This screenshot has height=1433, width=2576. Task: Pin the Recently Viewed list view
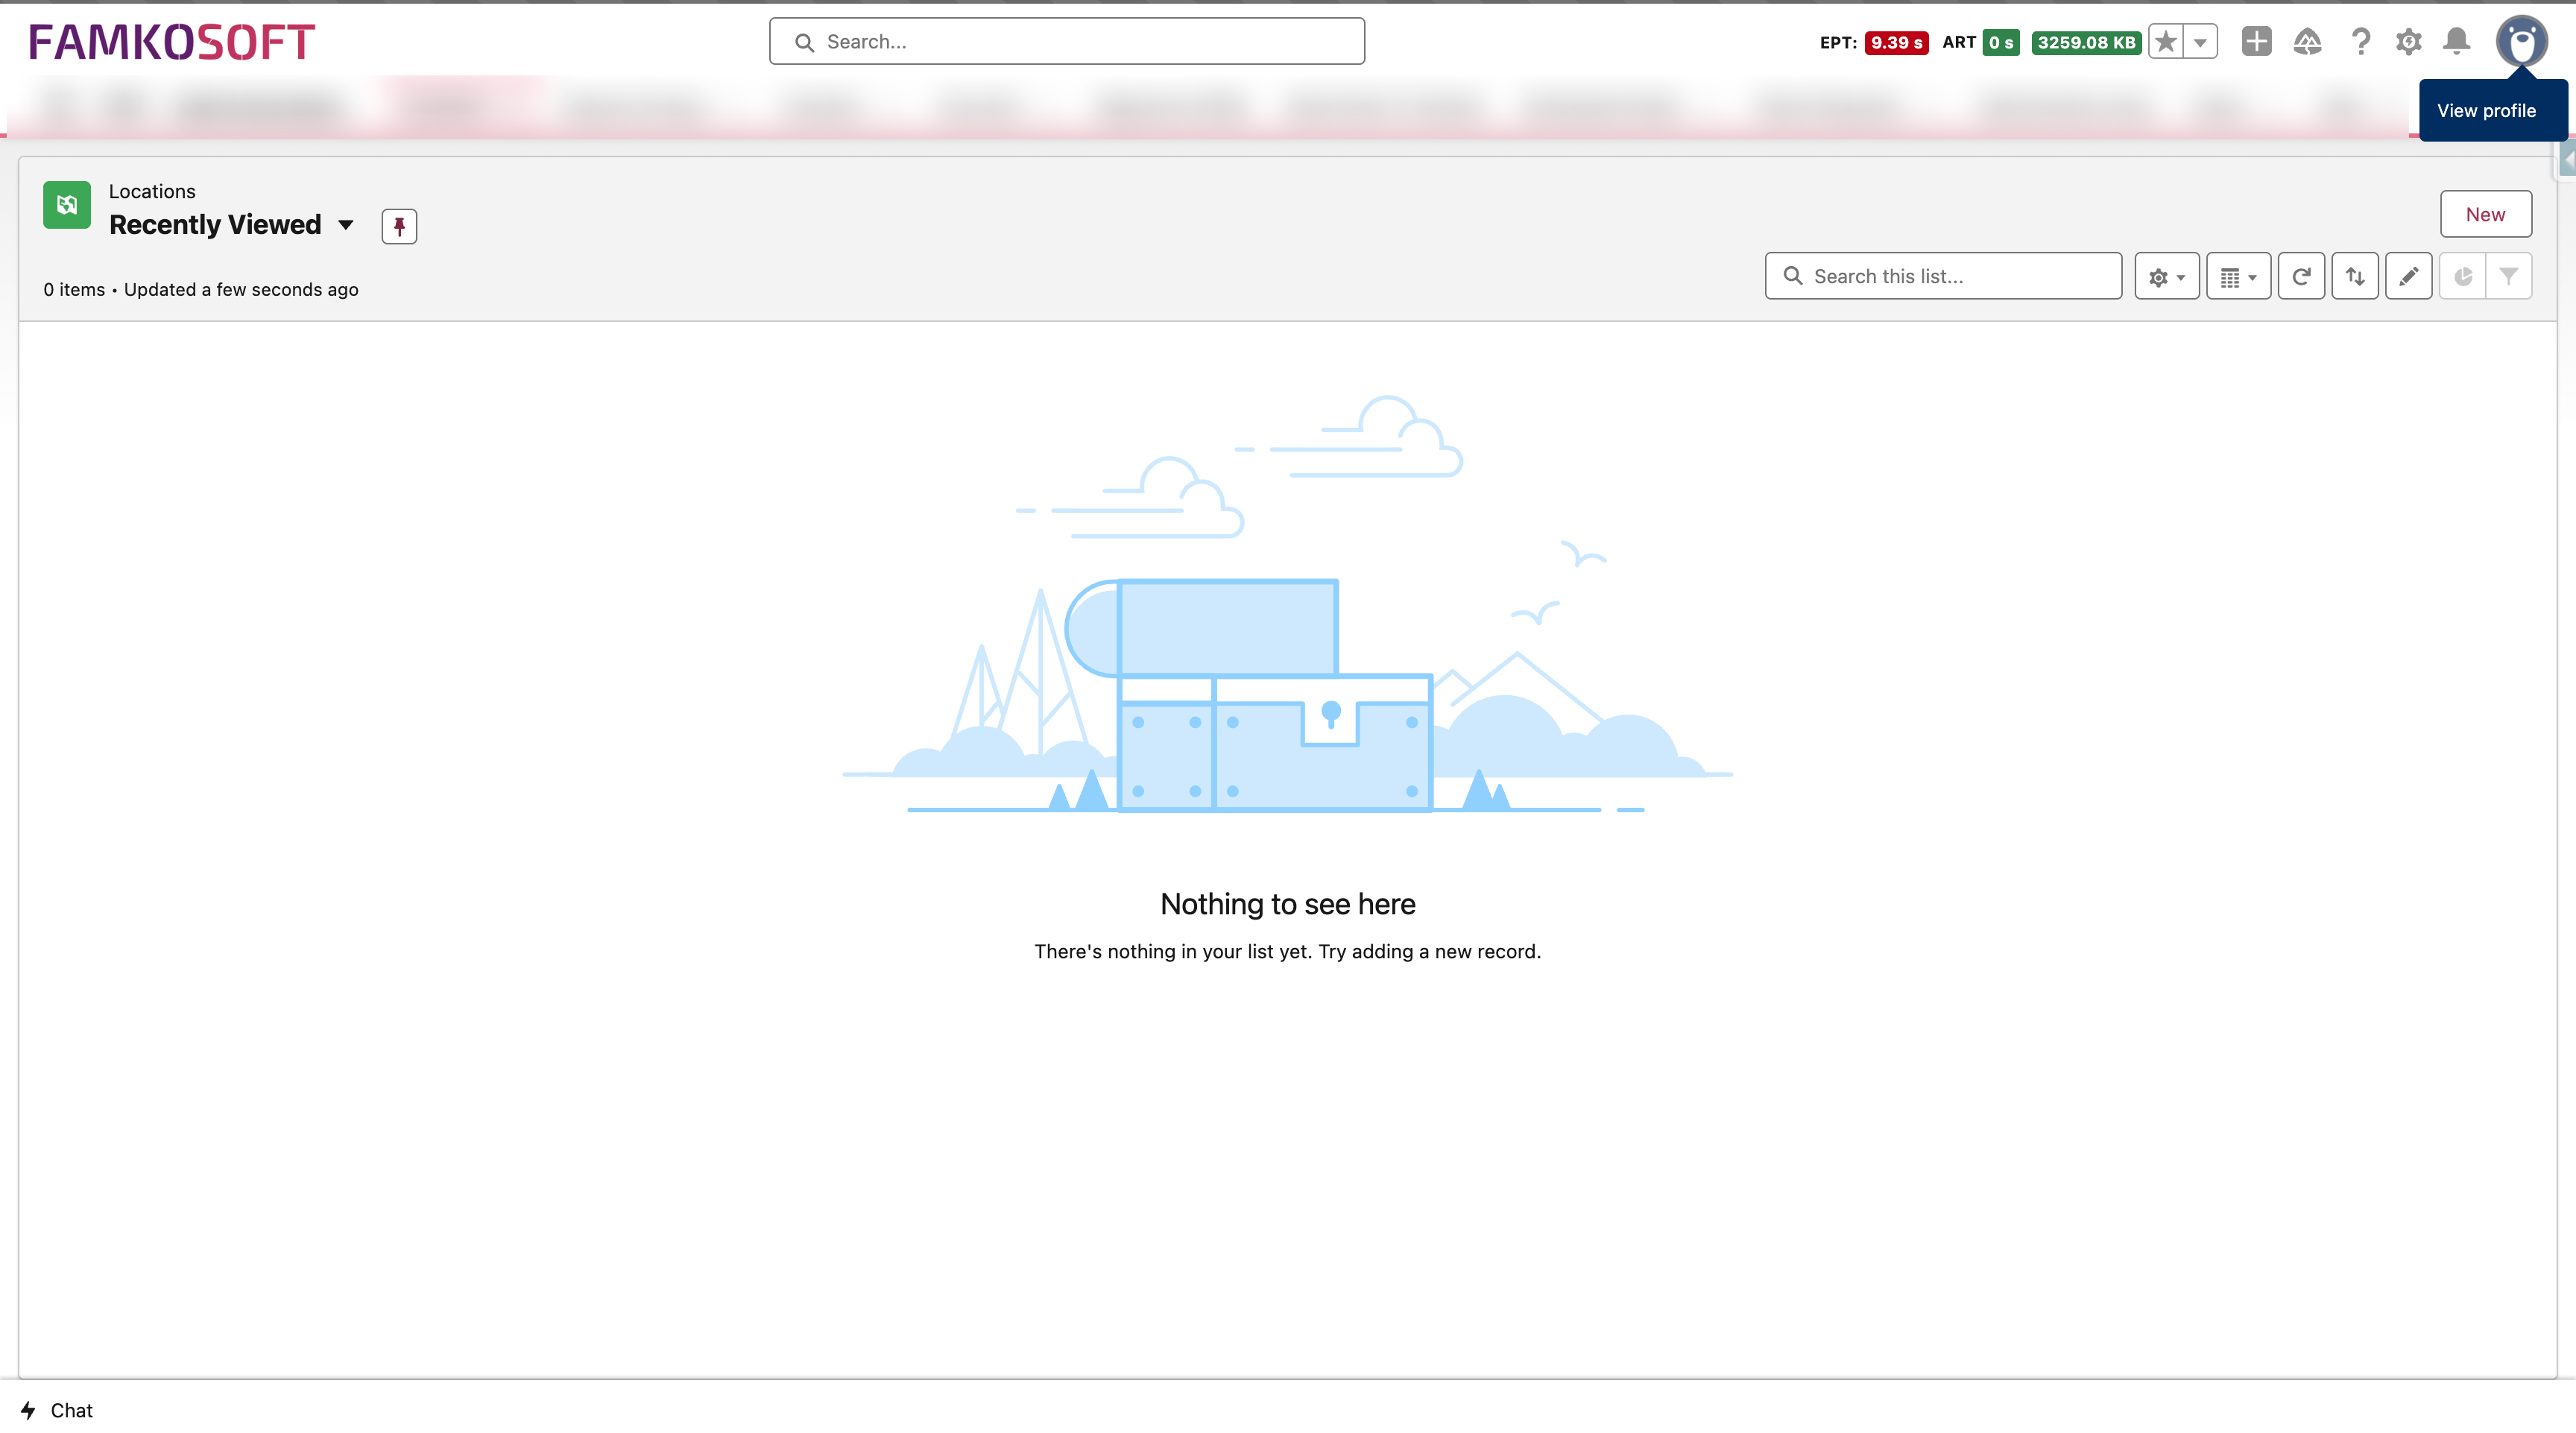pyautogui.click(x=399, y=226)
